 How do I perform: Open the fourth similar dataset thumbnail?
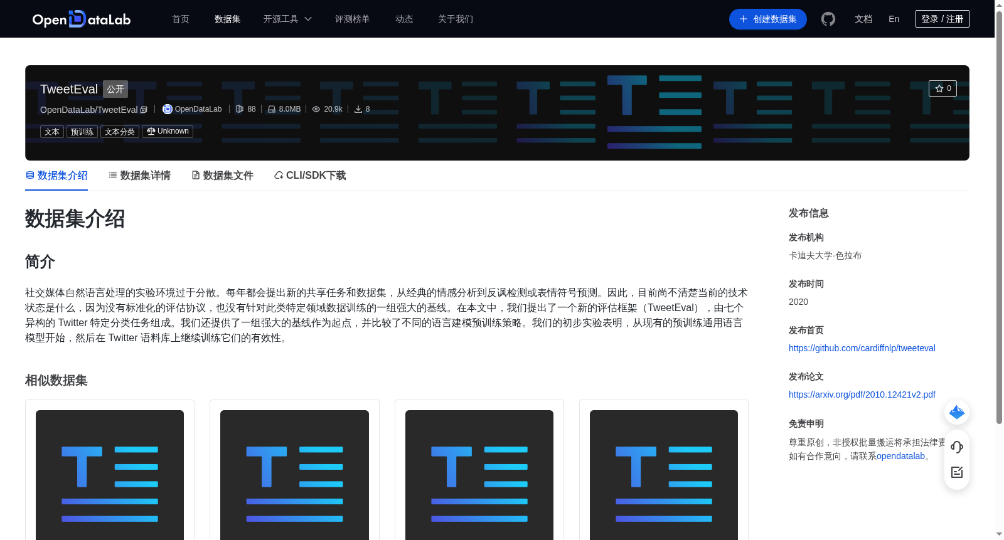click(664, 475)
